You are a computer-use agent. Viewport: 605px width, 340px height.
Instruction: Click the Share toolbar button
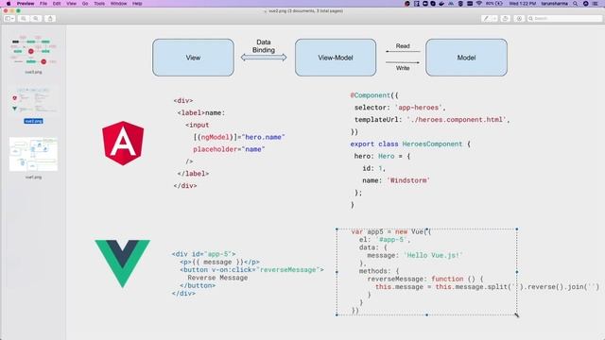pyautogui.click(x=50, y=19)
